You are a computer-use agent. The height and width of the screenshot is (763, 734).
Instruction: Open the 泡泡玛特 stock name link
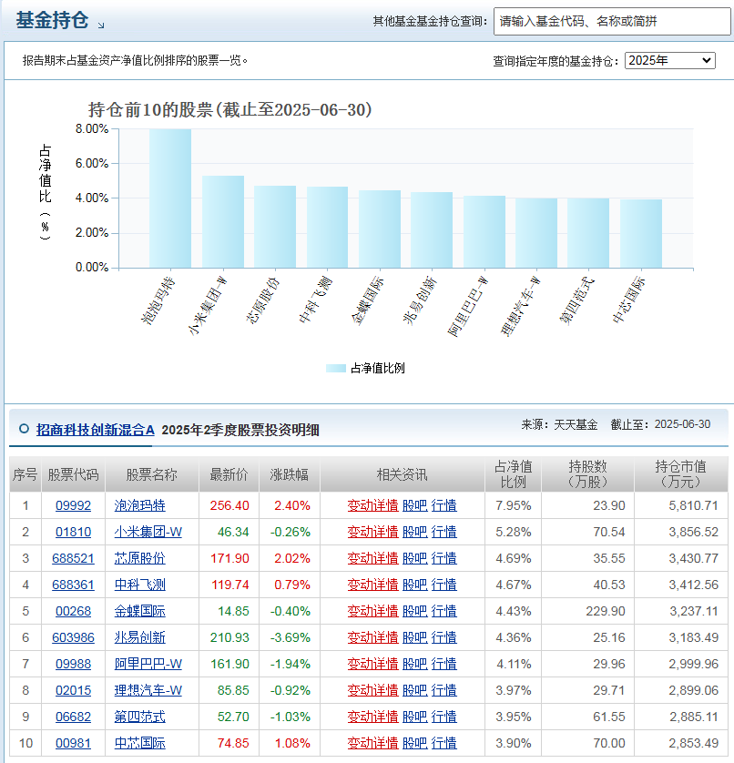pos(139,505)
